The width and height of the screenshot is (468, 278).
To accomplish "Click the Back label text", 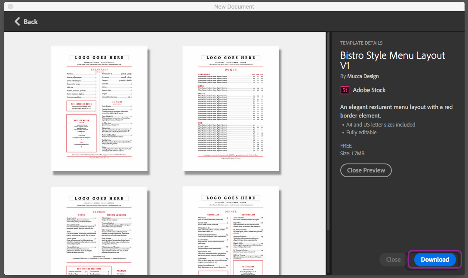I will pyautogui.click(x=31, y=22).
